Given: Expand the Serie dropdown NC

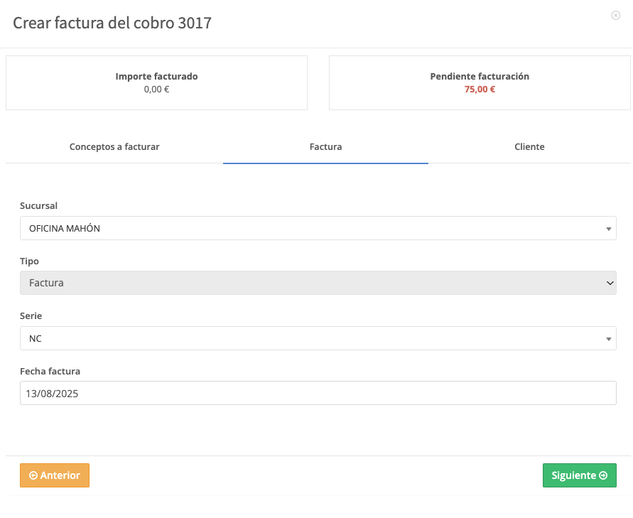Looking at the screenshot, I should (318, 338).
